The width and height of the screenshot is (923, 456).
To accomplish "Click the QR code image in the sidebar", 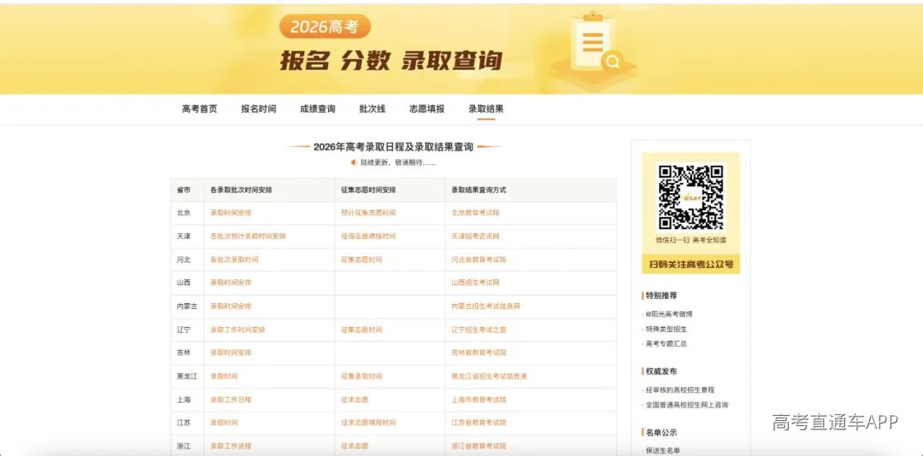I will pyautogui.click(x=691, y=197).
